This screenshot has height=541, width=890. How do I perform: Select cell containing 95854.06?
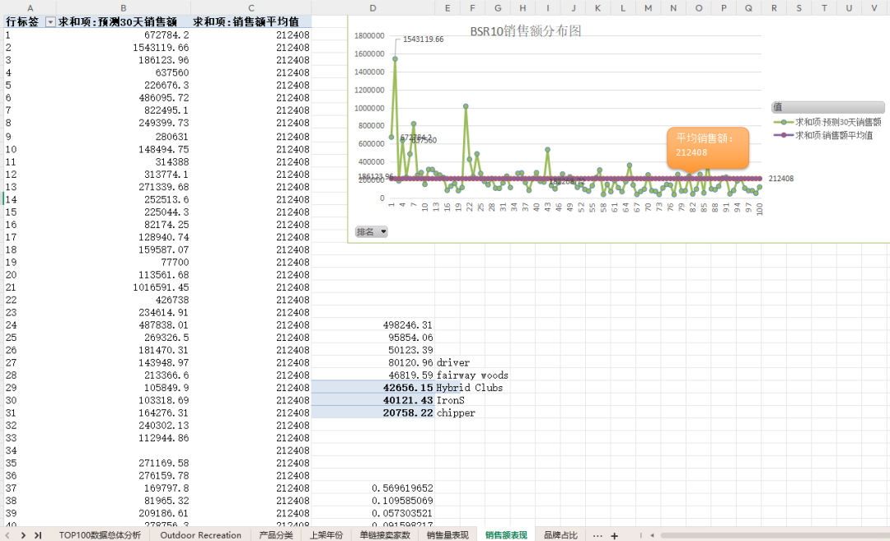pyautogui.click(x=373, y=338)
